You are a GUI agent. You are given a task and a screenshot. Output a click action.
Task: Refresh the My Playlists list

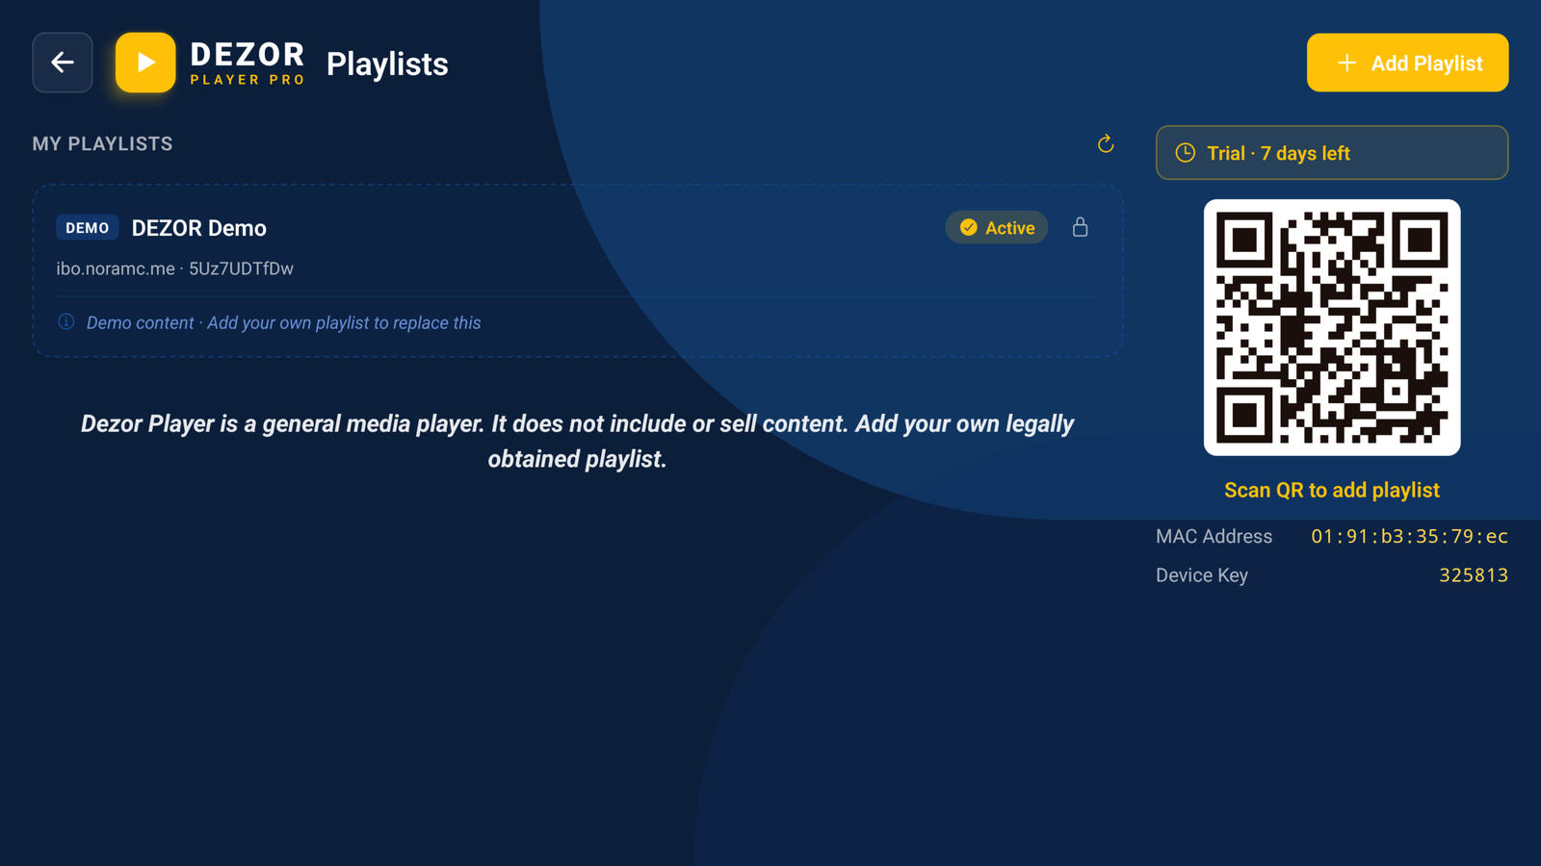(1106, 143)
